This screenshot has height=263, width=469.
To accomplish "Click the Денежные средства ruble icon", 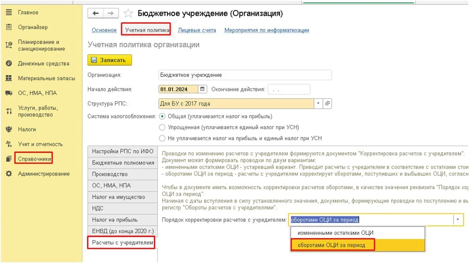I will (9, 63).
